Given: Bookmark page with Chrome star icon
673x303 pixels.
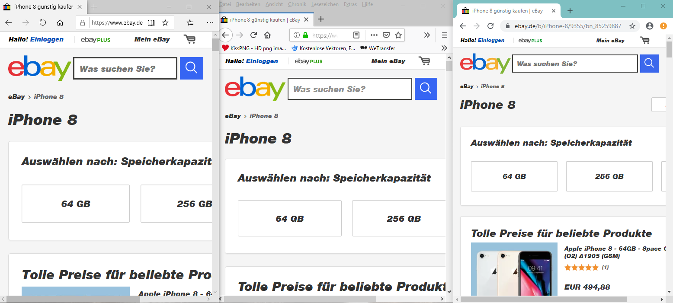Looking at the screenshot, I should point(632,26).
